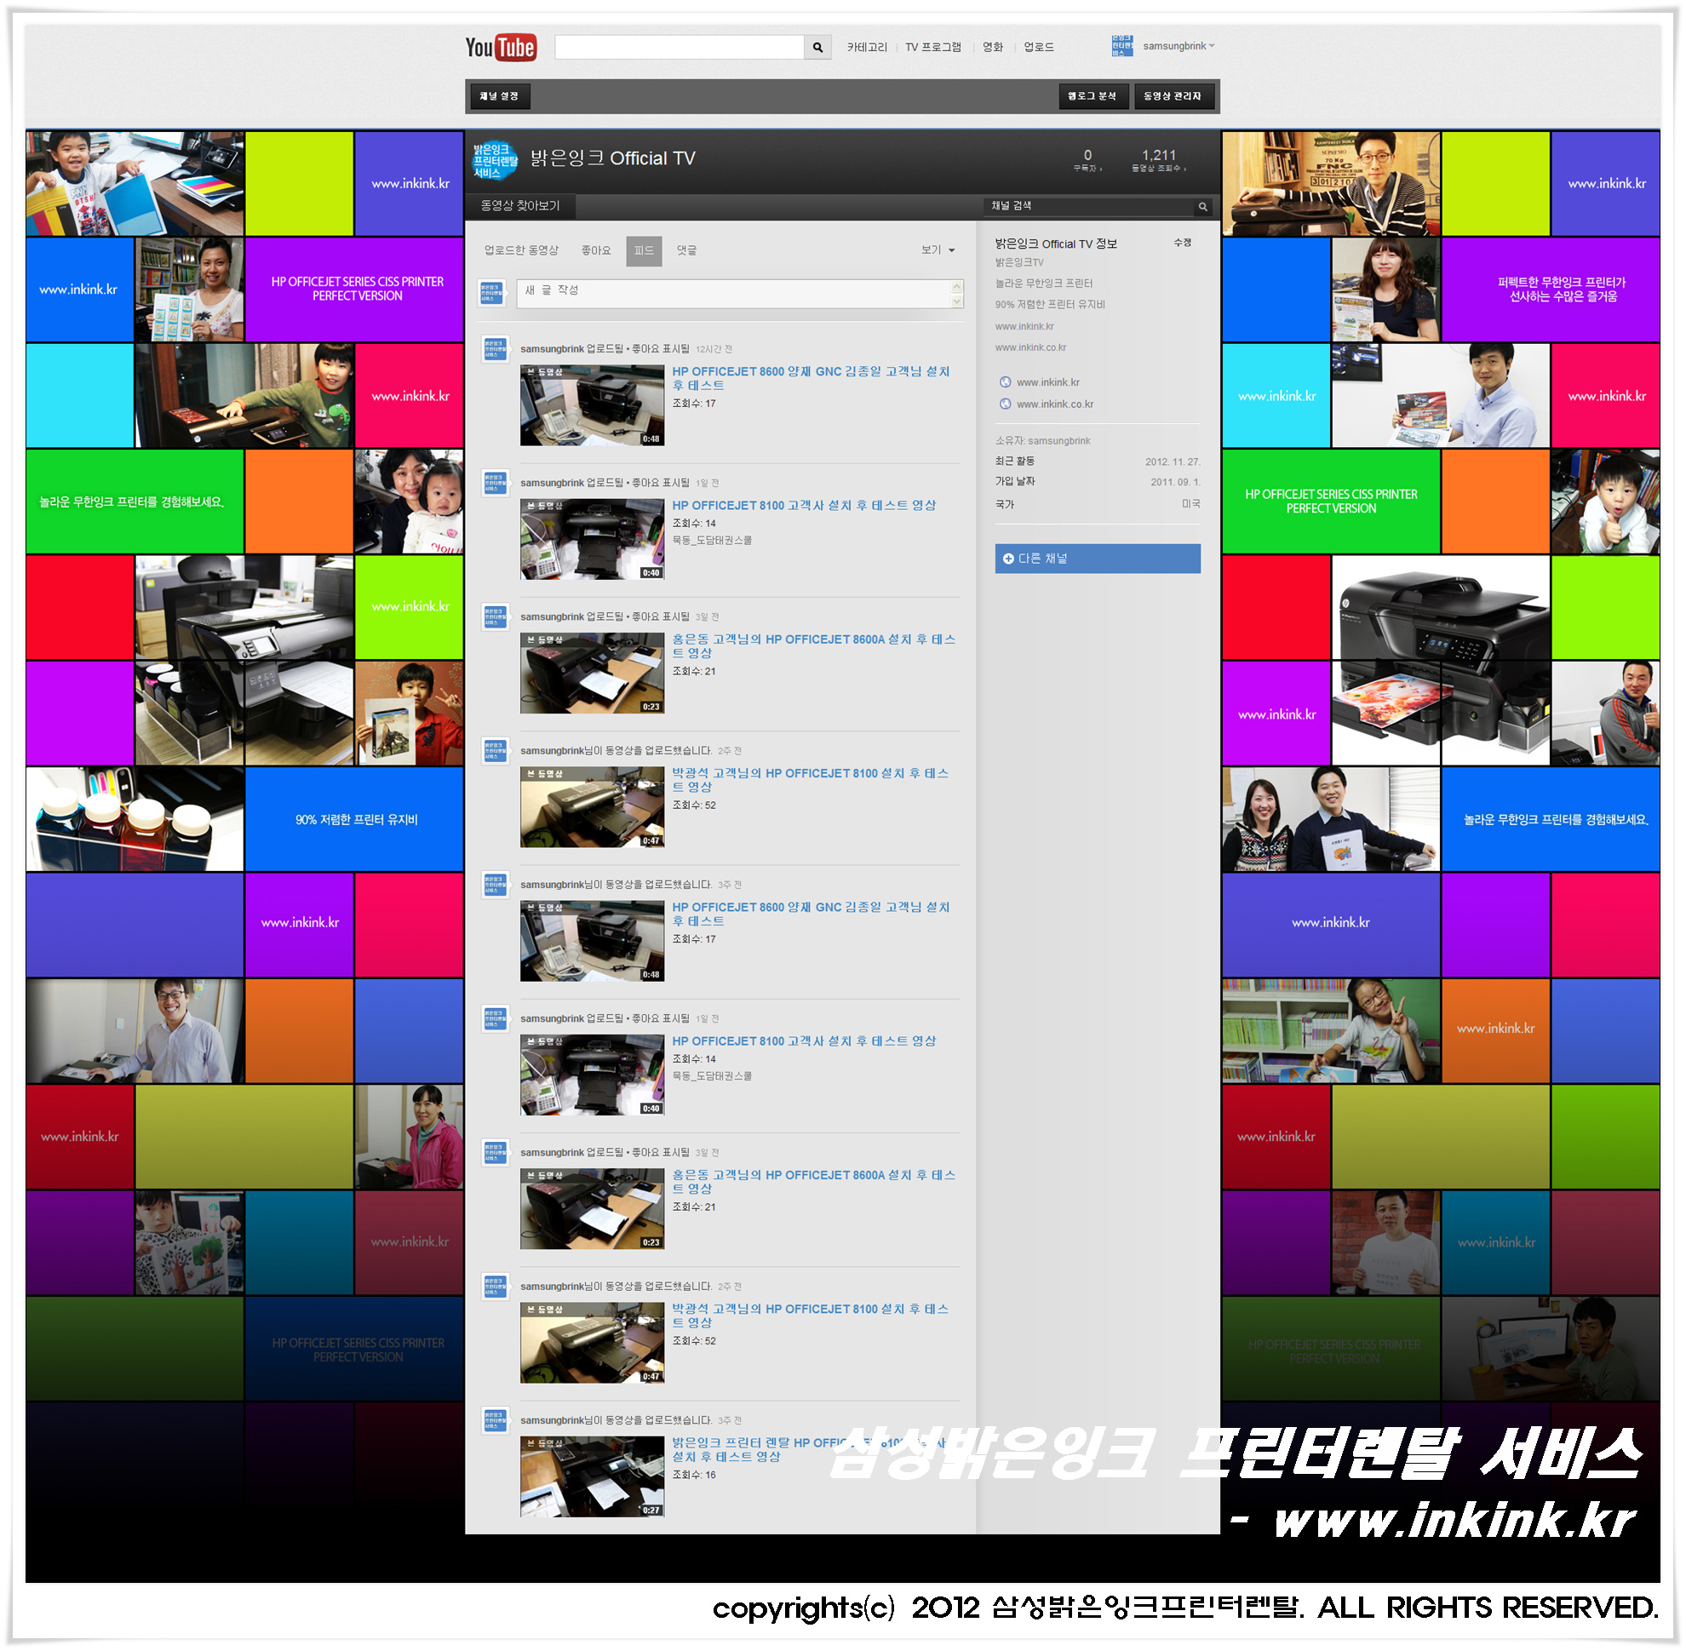Click the channel search magnifier icon
The height and width of the screenshot is (1651, 1686).
pos(1202,206)
